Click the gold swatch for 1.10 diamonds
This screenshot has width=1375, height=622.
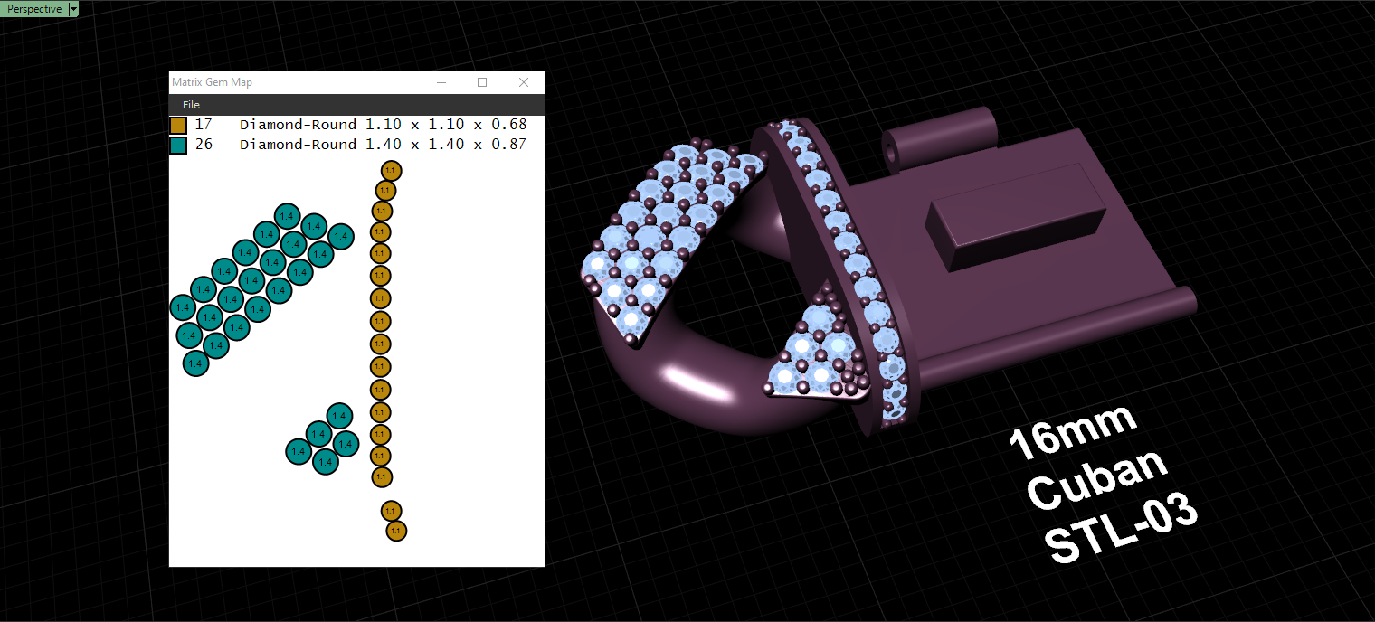point(178,125)
